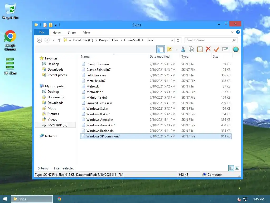Sort by the Name column header

[114, 57]
